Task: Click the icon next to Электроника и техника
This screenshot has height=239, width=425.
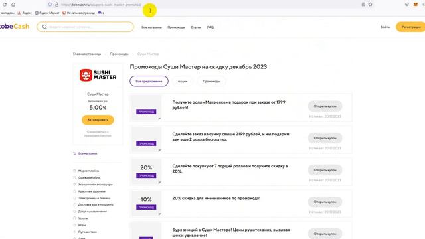Action: point(75,198)
